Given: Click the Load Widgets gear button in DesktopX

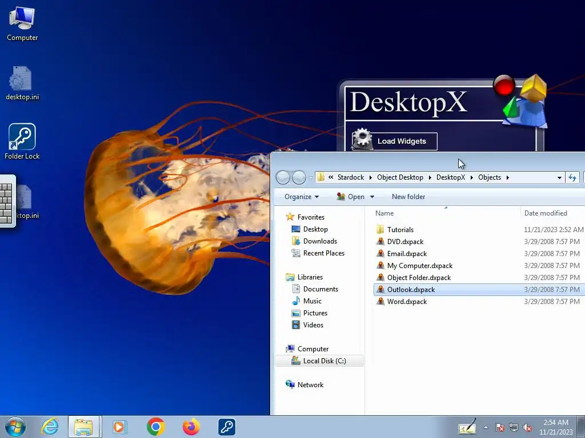Looking at the screenshot, I should point(394,141).
